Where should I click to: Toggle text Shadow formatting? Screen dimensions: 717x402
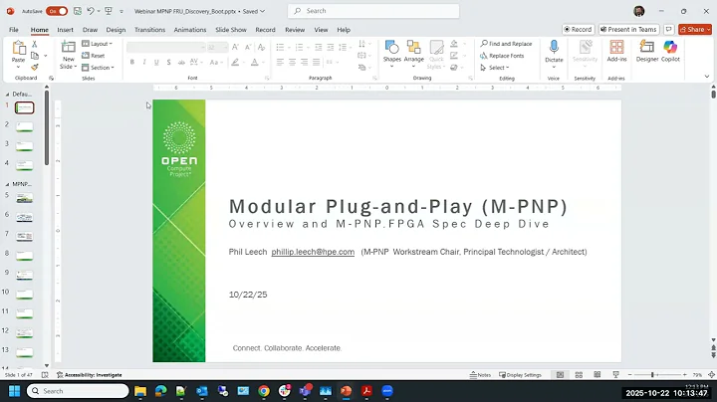[168, 62]
